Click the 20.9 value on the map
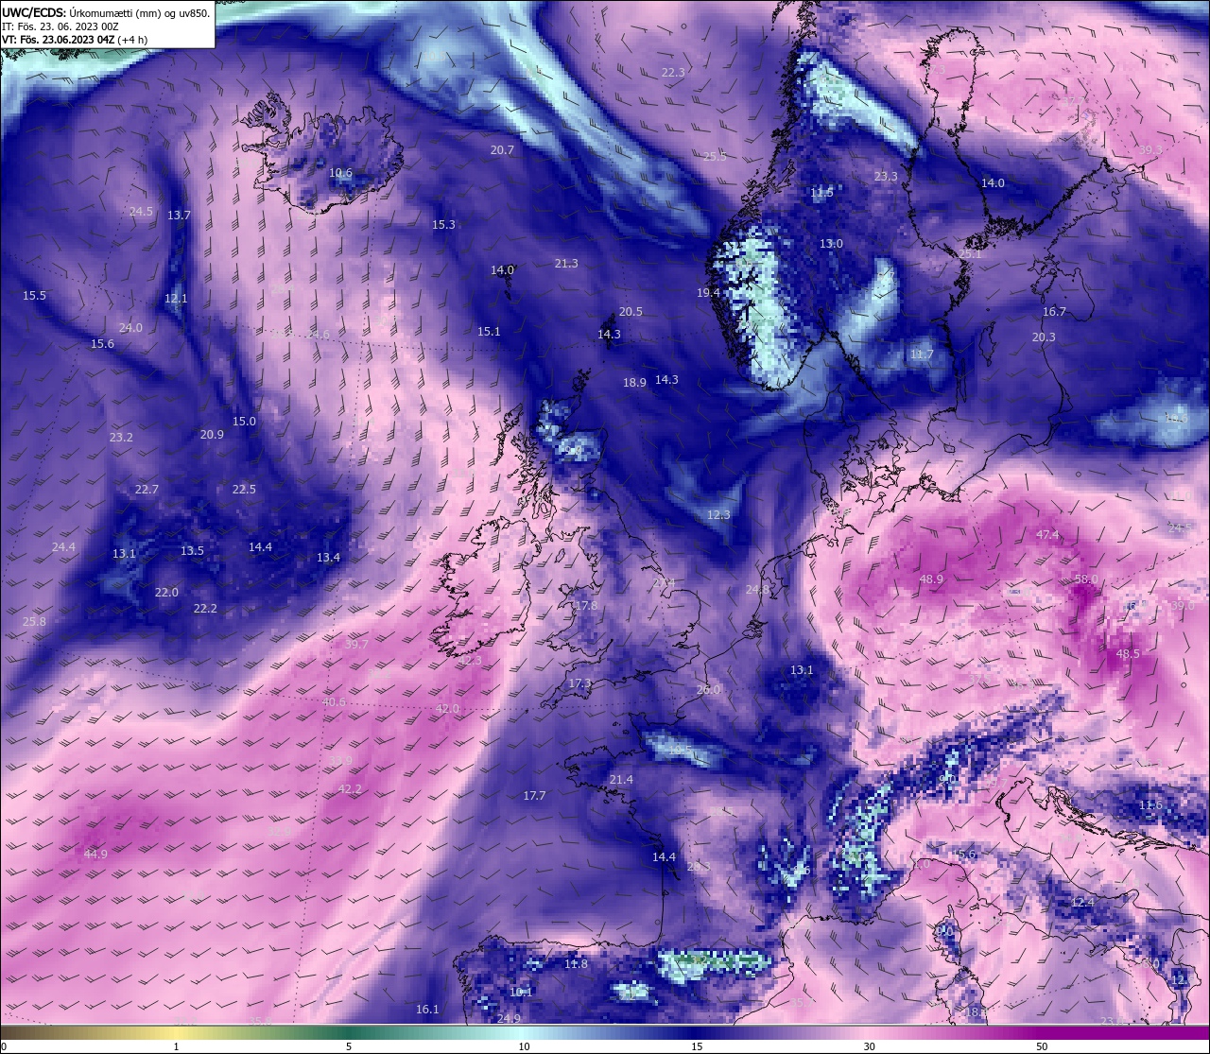The image size is (1210, 1054). [212, 435]
